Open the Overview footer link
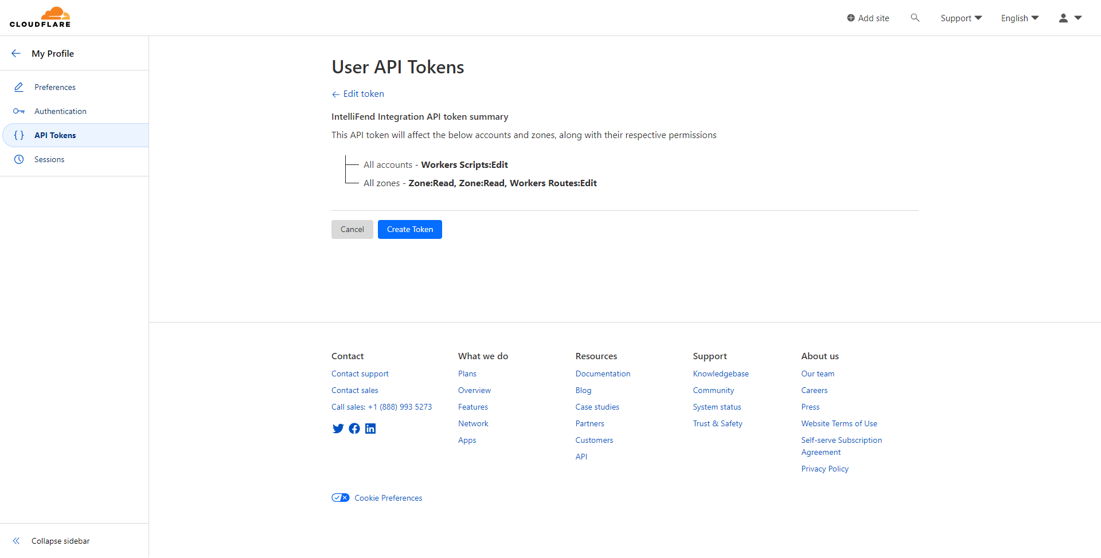Image resolution: width=1101 pixels, height=558 pixels. pos(474,390)
